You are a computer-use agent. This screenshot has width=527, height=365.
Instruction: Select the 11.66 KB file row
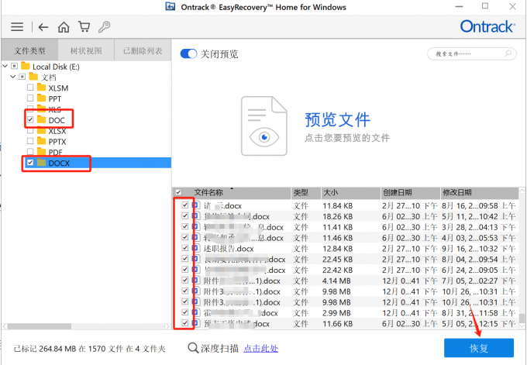click(x=346, y=324)
